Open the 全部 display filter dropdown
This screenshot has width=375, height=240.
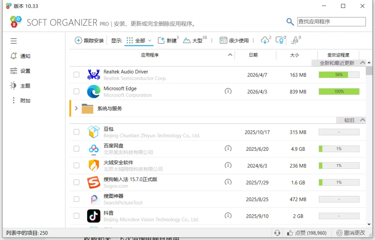tap(140, 40)
